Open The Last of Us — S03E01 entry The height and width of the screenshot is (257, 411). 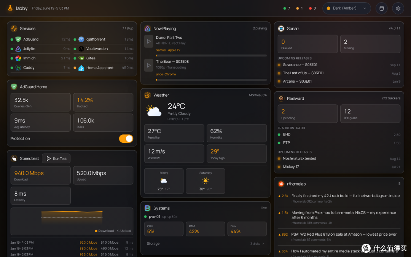click(339, 73)
